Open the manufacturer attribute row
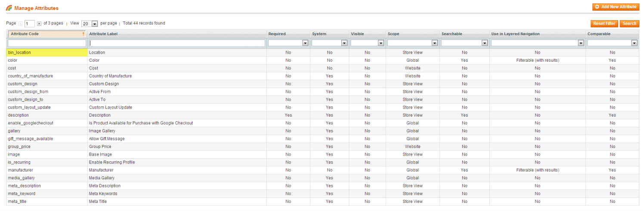Screen dimensions: 643x211 20,170
